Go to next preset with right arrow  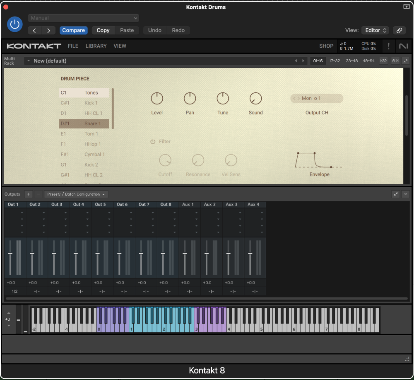pos(48,30)
